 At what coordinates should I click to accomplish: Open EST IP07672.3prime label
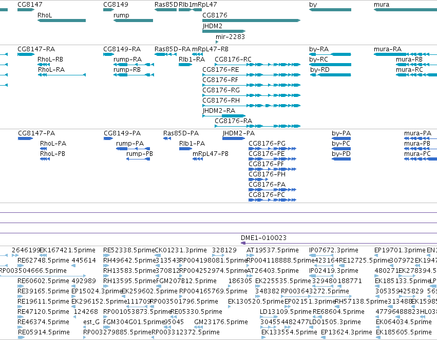pos(334,250)
